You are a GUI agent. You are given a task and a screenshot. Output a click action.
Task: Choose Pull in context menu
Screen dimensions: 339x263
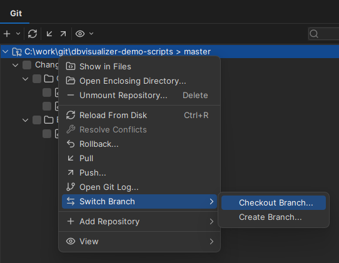139,158
